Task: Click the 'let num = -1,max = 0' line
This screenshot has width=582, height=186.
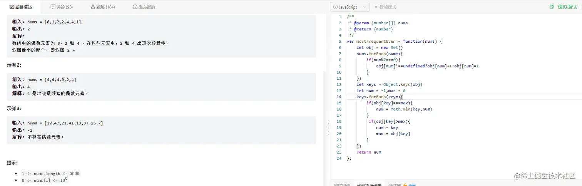Action: click(381, 90)
